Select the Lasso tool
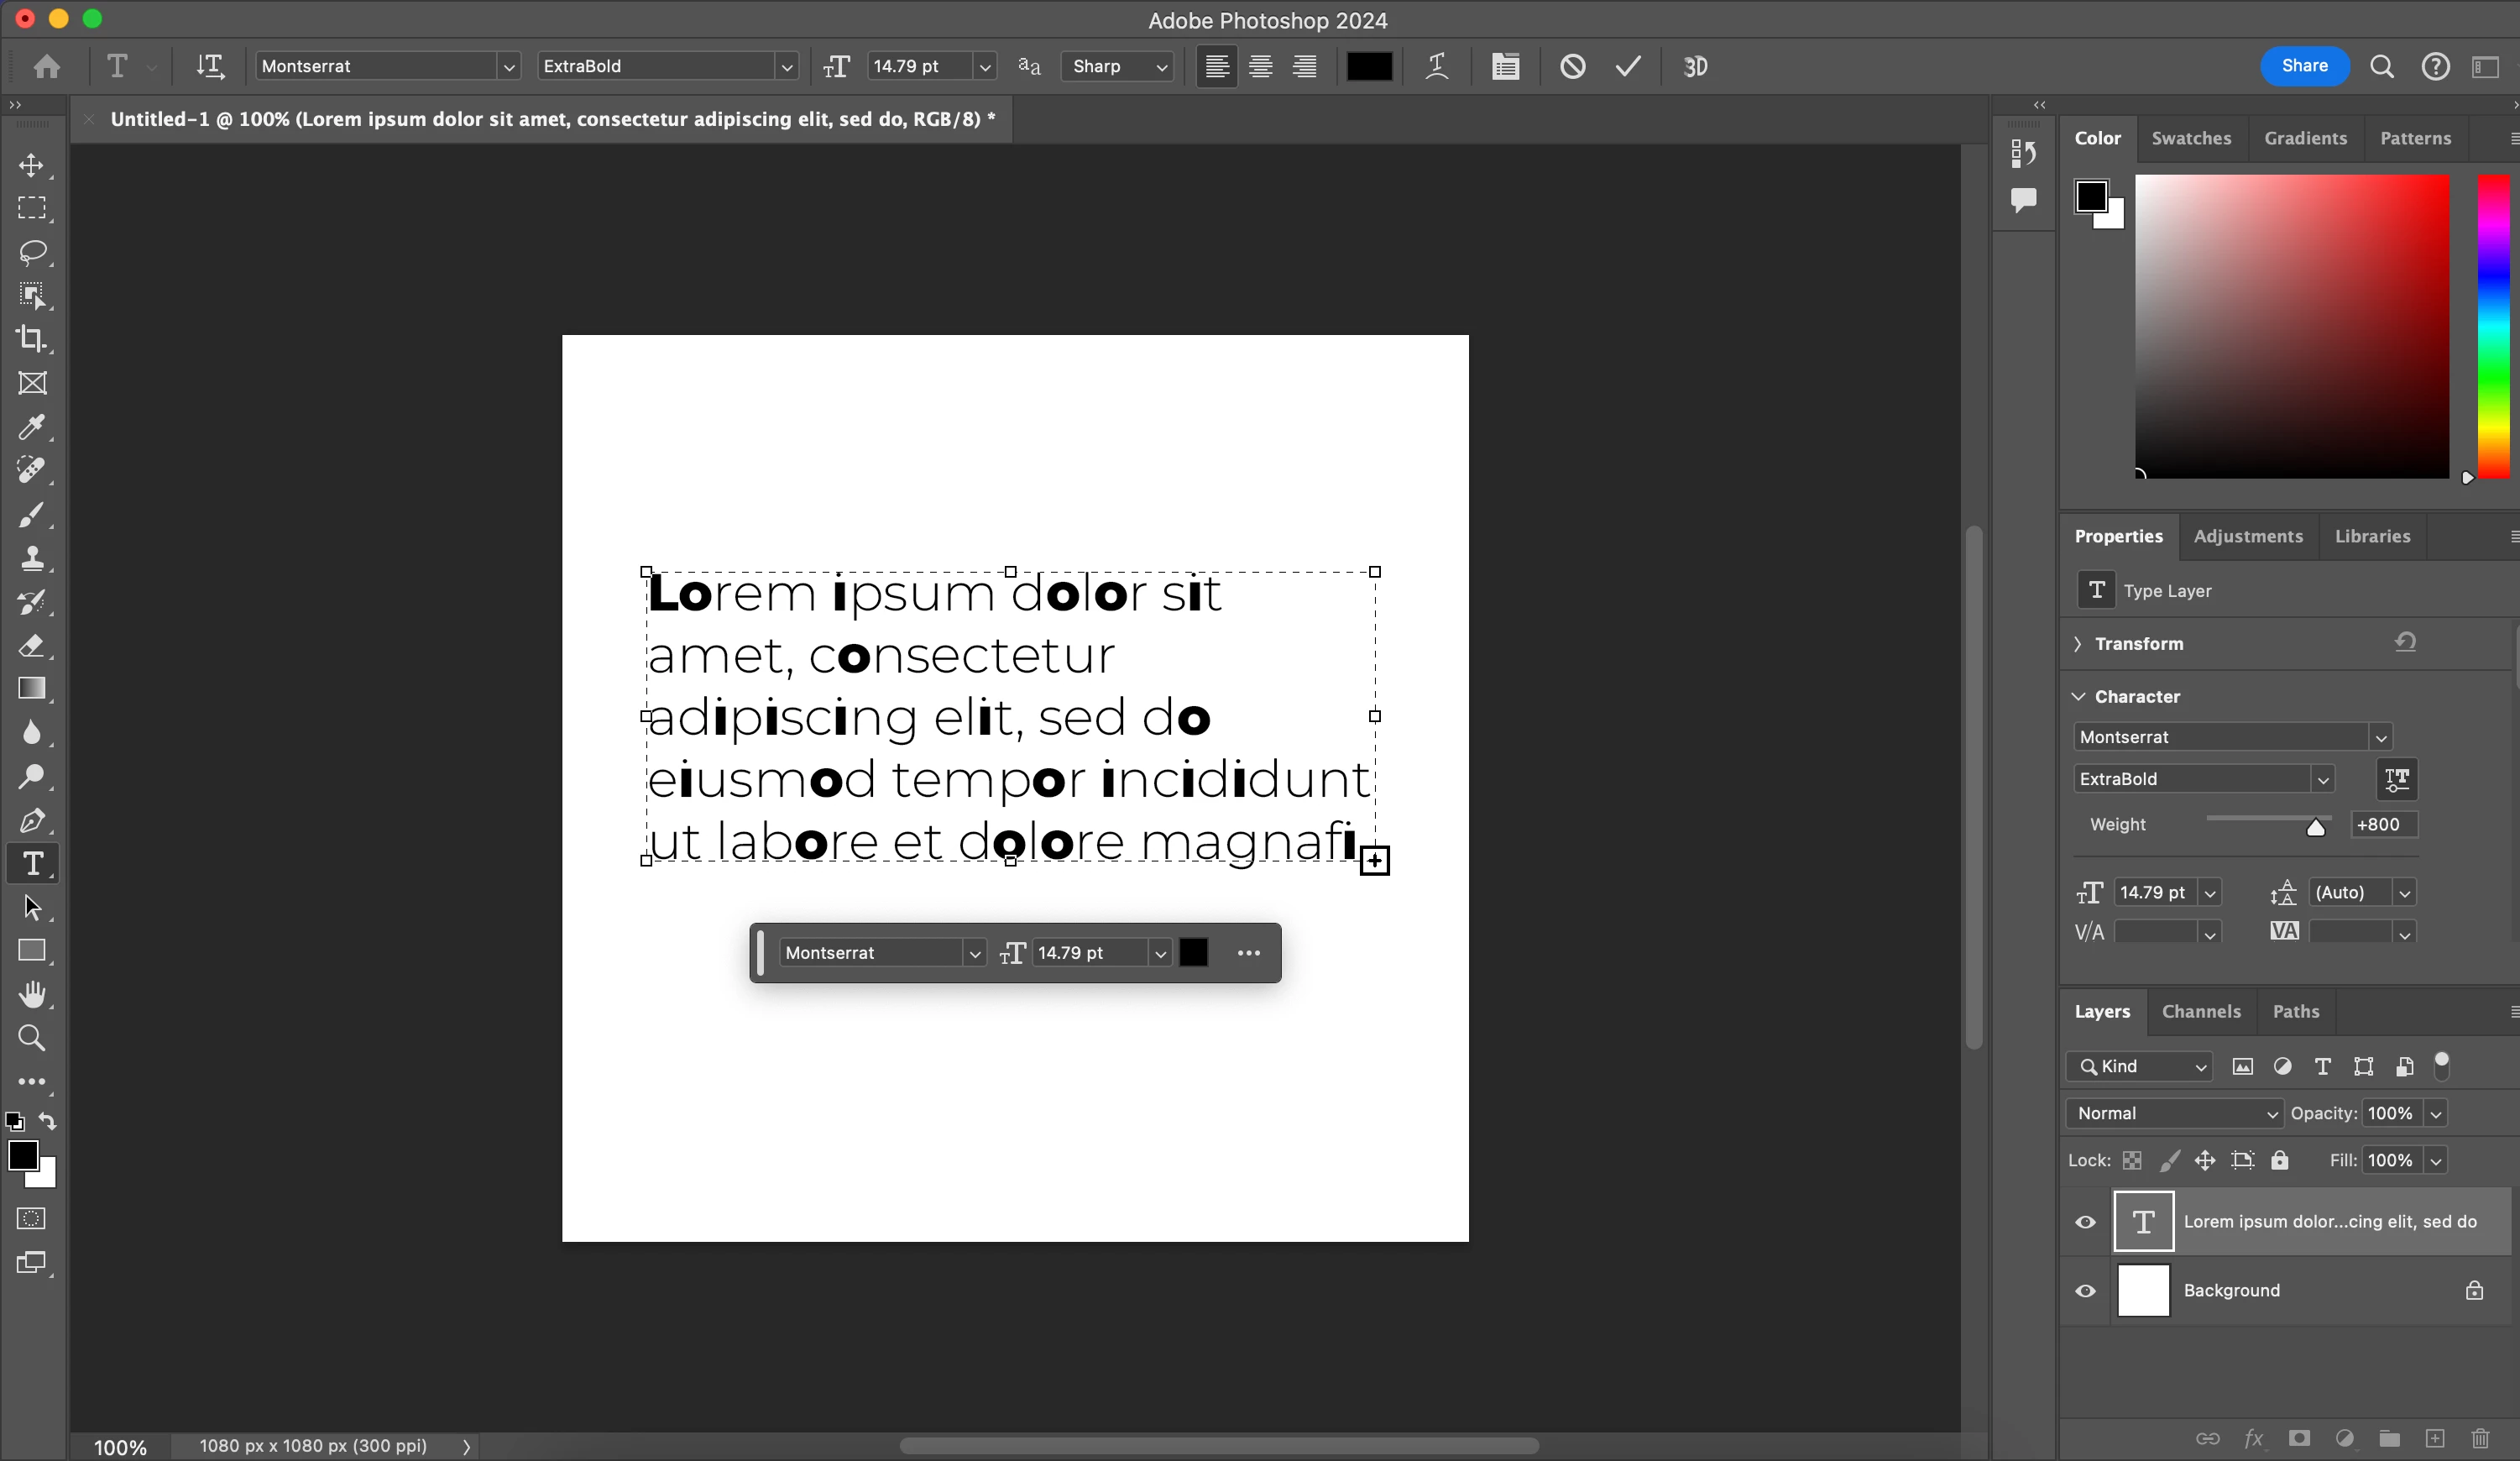This screenshot has width=2520, height=1461. pyautogui.click(x=32, y=251)
